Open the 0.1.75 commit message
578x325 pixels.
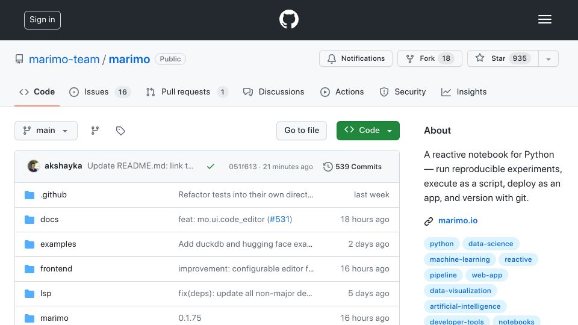(x=190, y=318)
